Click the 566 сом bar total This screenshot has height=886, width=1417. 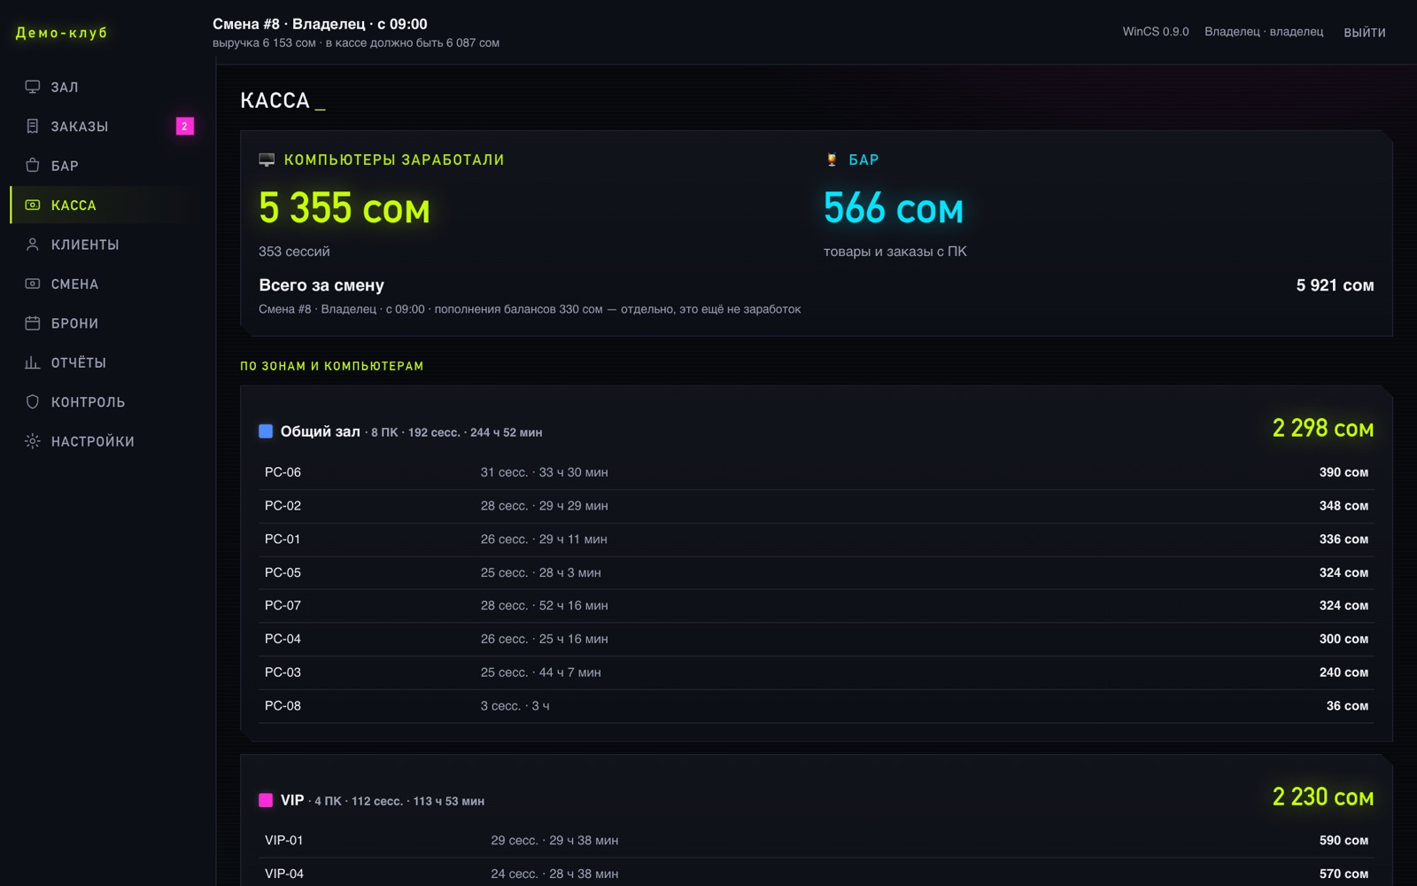pyautogui.click(x=894, y=209)
